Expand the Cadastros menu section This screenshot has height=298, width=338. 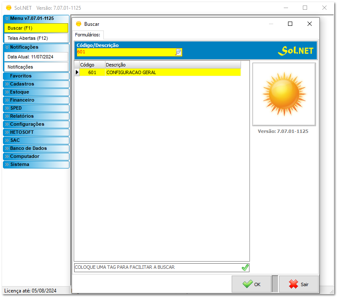36,84
